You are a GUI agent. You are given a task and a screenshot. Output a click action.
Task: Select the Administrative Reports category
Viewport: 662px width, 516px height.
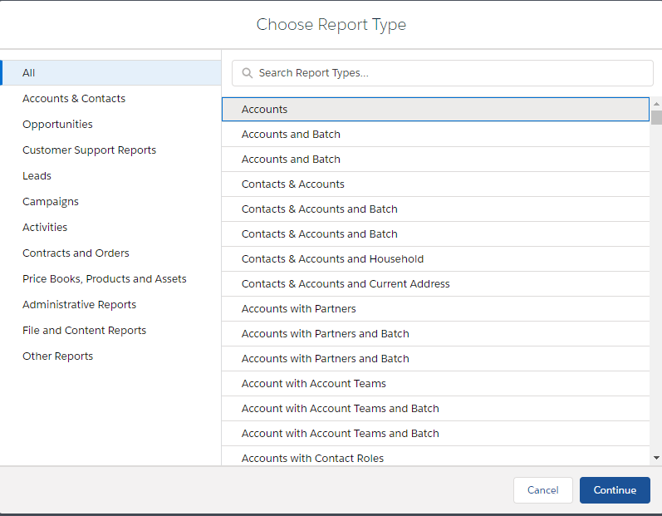(x=80, y=304)
